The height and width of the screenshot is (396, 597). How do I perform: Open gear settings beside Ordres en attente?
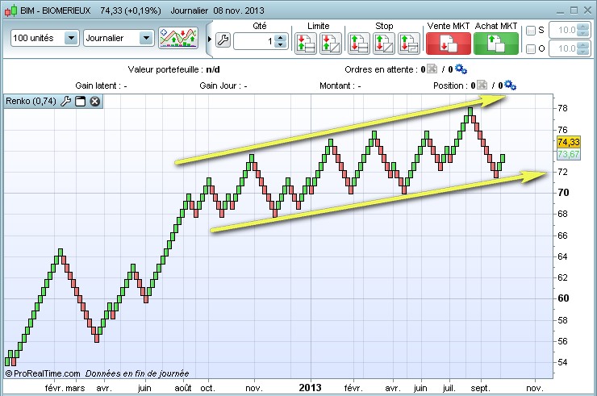pos(461,69)
